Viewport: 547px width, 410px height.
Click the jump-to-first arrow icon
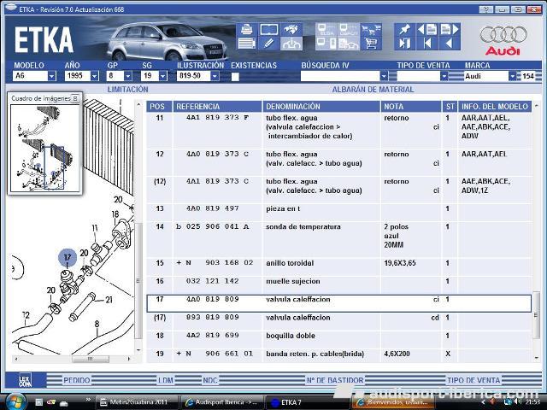click(x=427, y=44)
